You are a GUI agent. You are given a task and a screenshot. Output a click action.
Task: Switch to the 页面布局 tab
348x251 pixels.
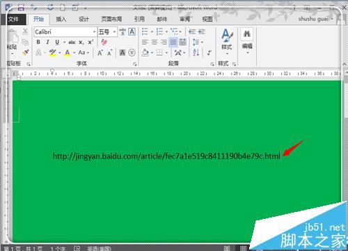[x=111, y=19]
